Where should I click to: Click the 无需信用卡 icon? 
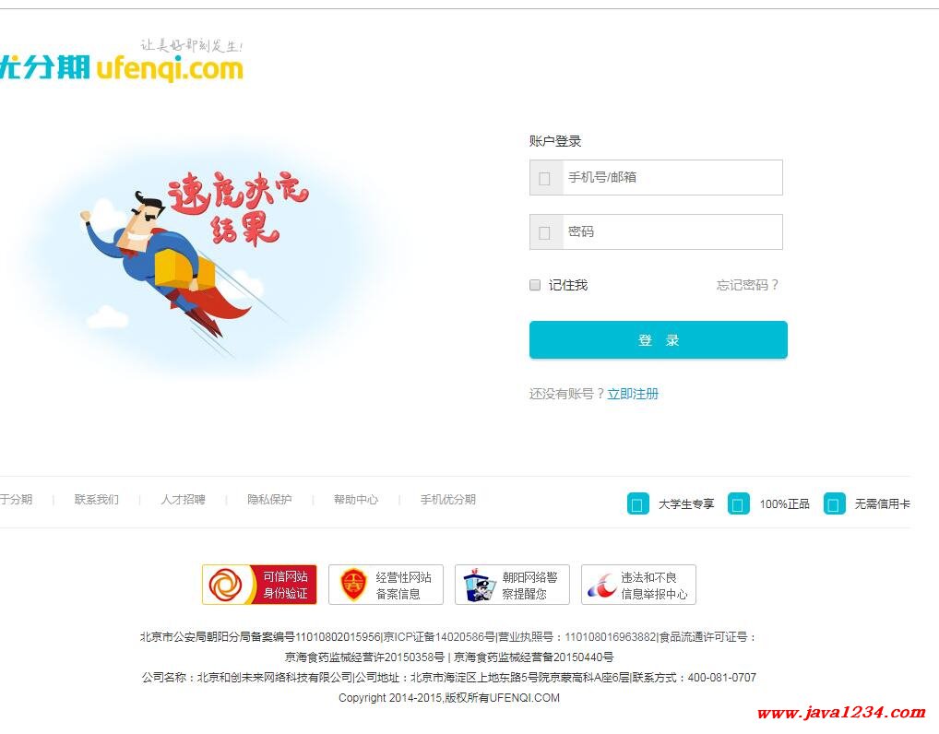pos(834,504)
